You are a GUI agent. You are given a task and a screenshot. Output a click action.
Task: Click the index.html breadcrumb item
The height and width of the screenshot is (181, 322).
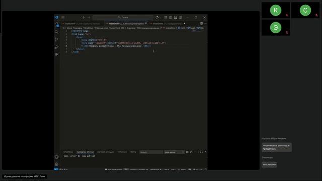(x=169, y=28)
